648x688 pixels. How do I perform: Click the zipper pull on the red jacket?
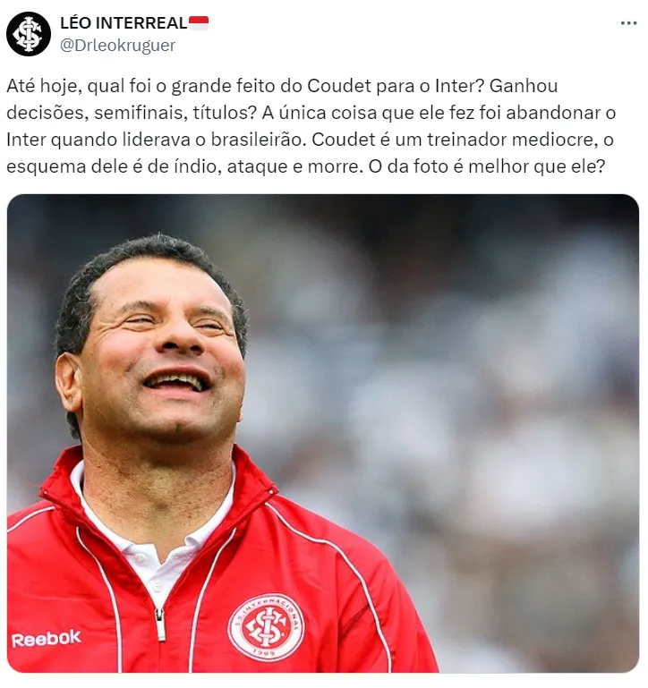coord(161,624)
